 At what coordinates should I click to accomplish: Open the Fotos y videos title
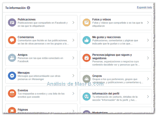pyautogui.click(x=101, y=20)
